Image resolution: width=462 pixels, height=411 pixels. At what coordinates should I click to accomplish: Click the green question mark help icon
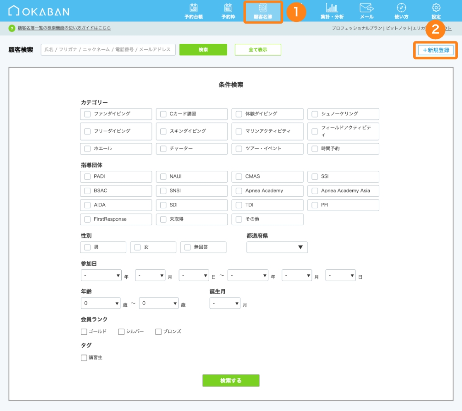point(12,28)
